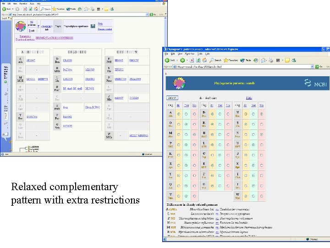Click Mail icon in Phylogenetic patterns window toolbar
This screenshot has height=248, width=330.
click(263, 60)
